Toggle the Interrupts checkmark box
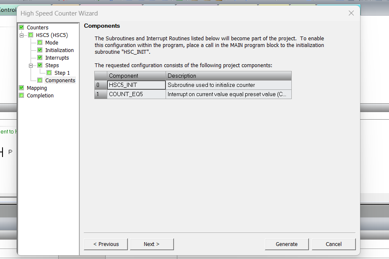Viewport: 389px width, 259px height. [x=40, y=58]
